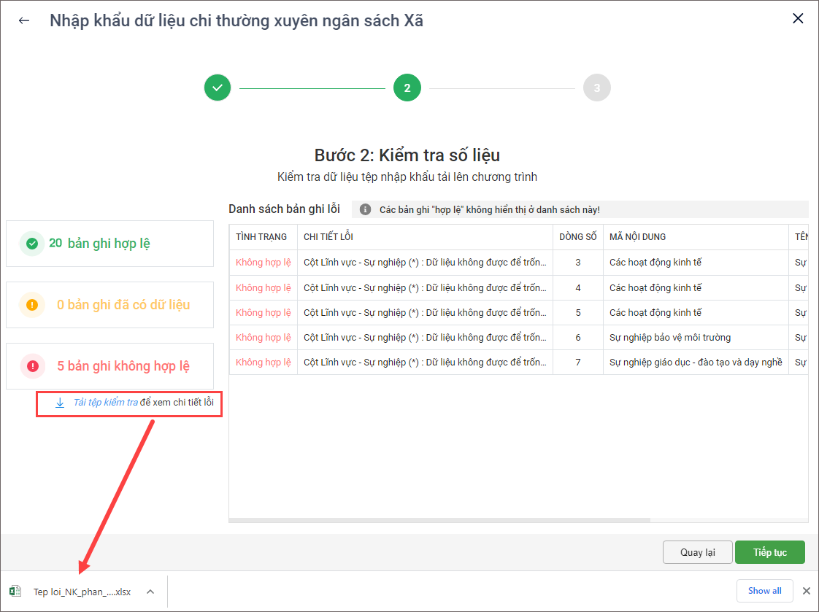Open the Tải tệp kiểm tra link
Viewport: 819px width, 612px height.
click(106, 403)
